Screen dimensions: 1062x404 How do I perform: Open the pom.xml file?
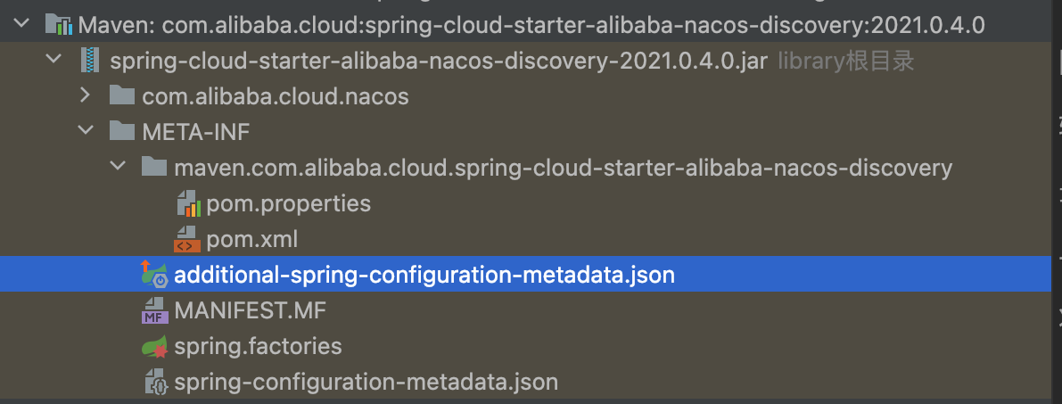tap(251, 240)
